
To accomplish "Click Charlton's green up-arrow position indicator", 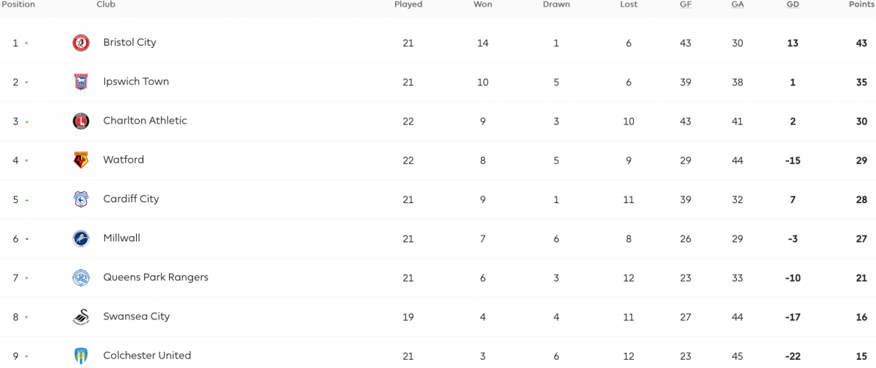I will pyautogui.click(x=26, y=122).
